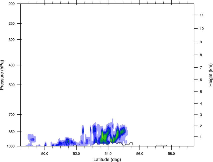Image resolution: width=213 pixels, height=162 pixels.
Task: Click height tick label 1
Action: tap(201, 137)
